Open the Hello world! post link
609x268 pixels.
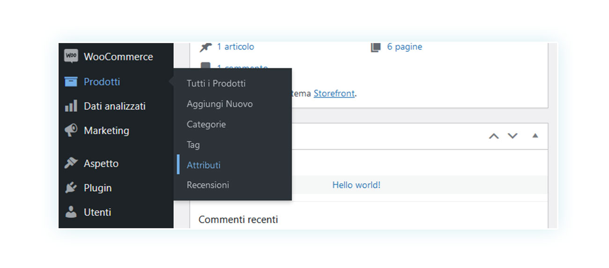pos(356,185)
